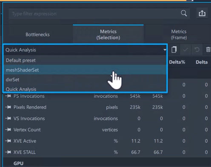Toggle pin icon for Pixels Rendered
This screenshot has width=211, height=167.
click(x=8, y=107)
